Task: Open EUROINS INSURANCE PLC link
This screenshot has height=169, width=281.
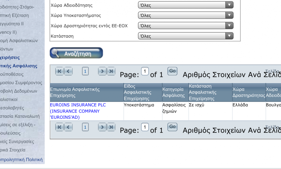Action: click(78, 111)
